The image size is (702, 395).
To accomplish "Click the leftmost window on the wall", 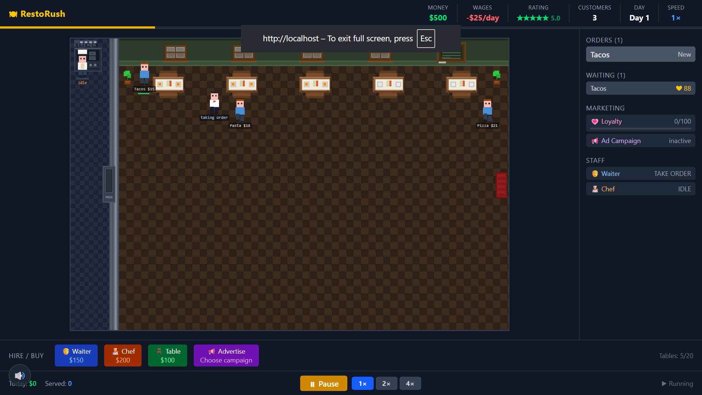I will tap(175, 52).
